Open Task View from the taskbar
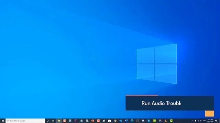 (53, 121)
